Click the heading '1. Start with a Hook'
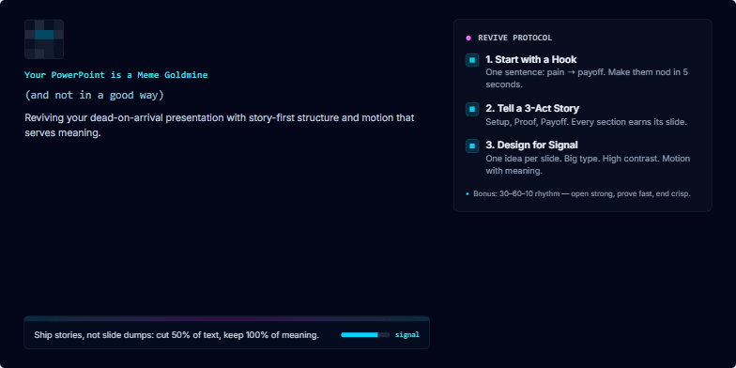736x368 pixels. click(531, 60)
